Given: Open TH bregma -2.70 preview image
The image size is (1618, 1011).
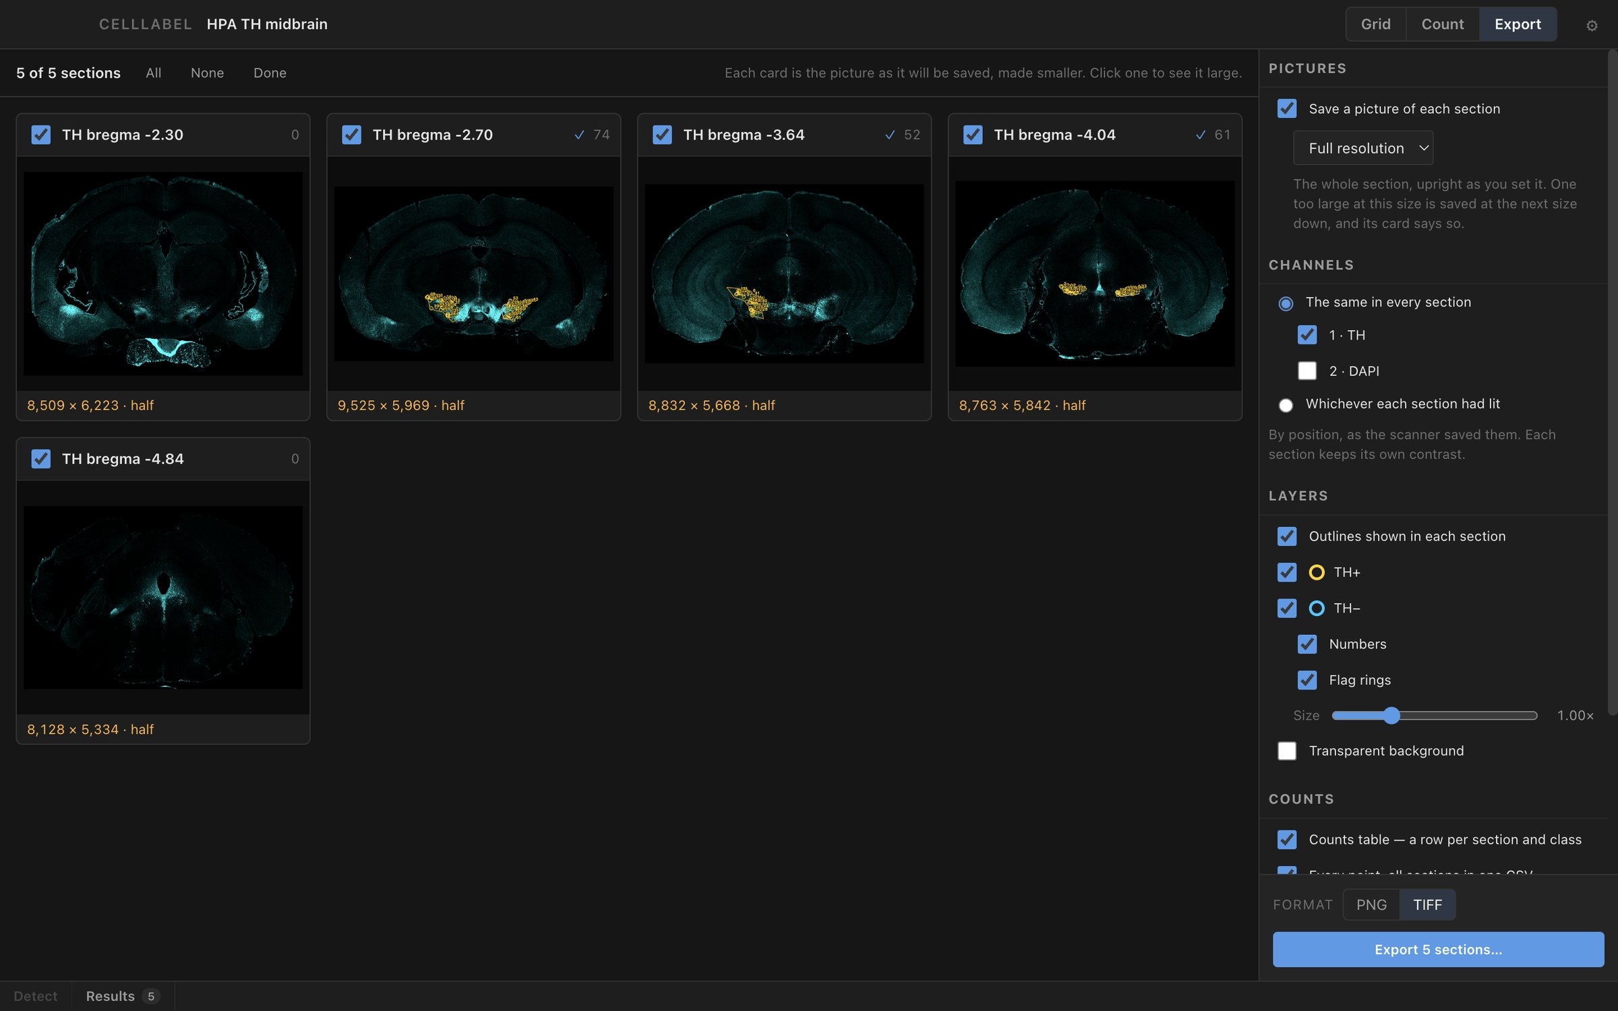Looking at the screenshot, I should pos(474,274).
